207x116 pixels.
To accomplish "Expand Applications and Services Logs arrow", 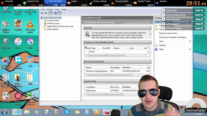I will point(42,26).
